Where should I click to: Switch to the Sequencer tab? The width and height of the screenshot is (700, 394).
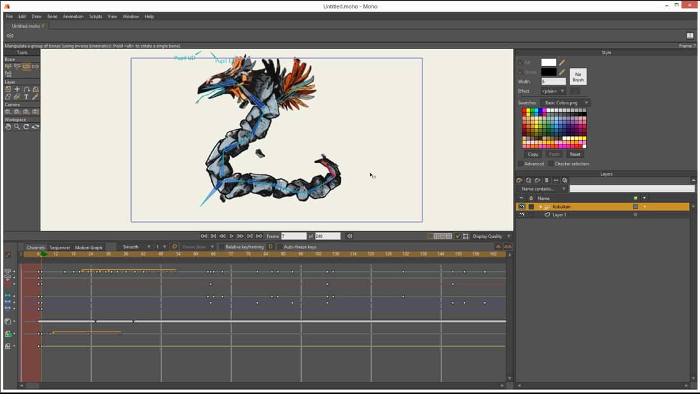click(x=60, y=248)
